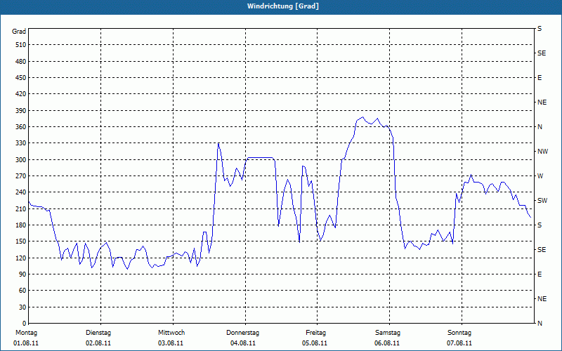Image resolution: width=562 pixels, height=351 pixels.
Task: Select the 330 degree axis label
Action: (21, 143)
